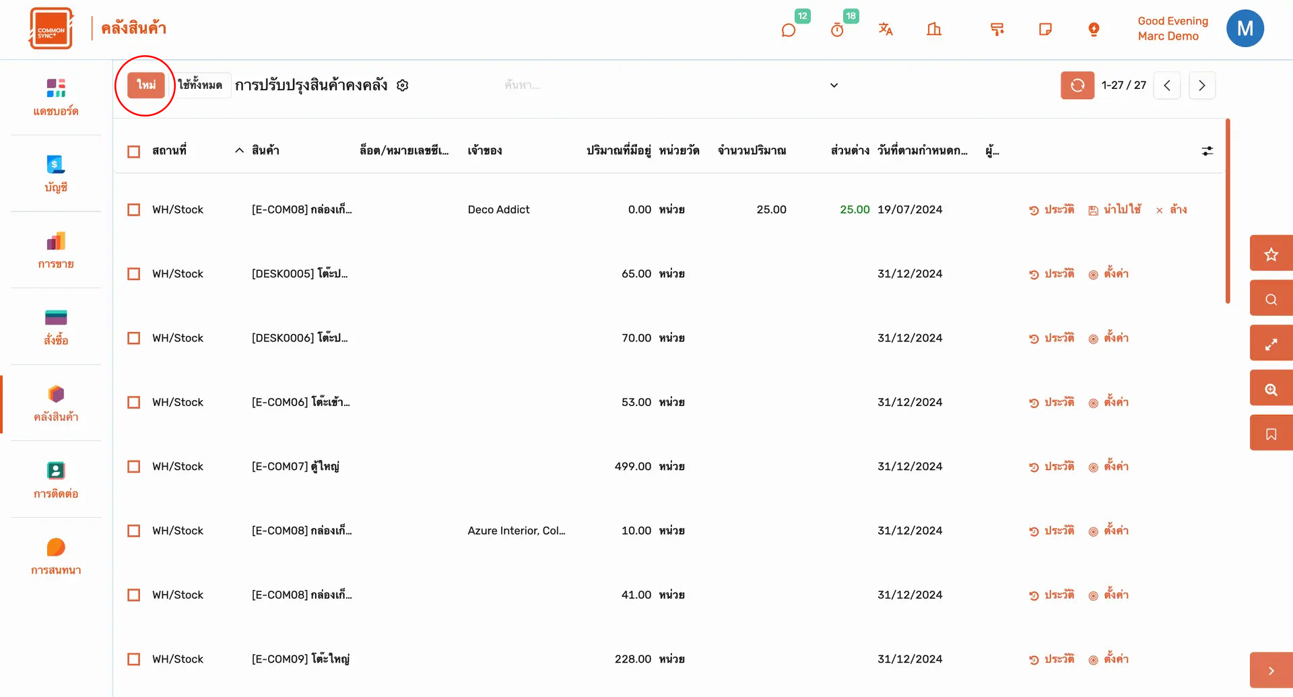Click the refresh button next to pagination
Screen dimensions: 1293x697
click(x=1077, y=86)
